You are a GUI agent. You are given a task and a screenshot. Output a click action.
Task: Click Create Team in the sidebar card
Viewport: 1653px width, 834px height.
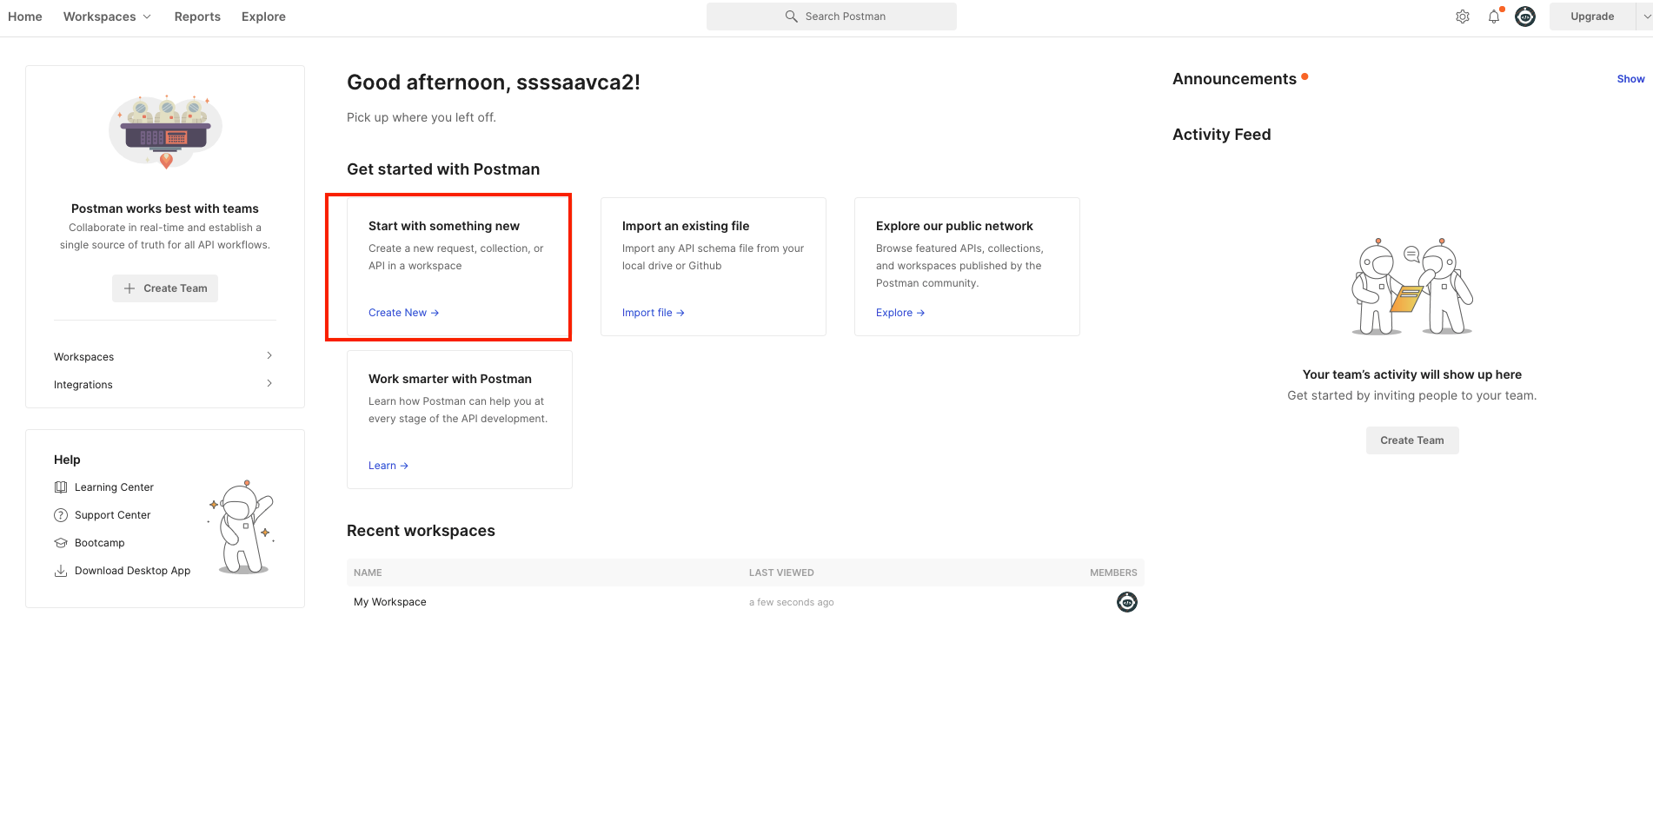point(165,288)
